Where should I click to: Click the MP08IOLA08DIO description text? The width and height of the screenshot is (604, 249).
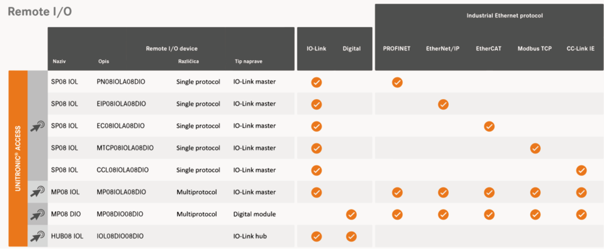tap(122, 192)
